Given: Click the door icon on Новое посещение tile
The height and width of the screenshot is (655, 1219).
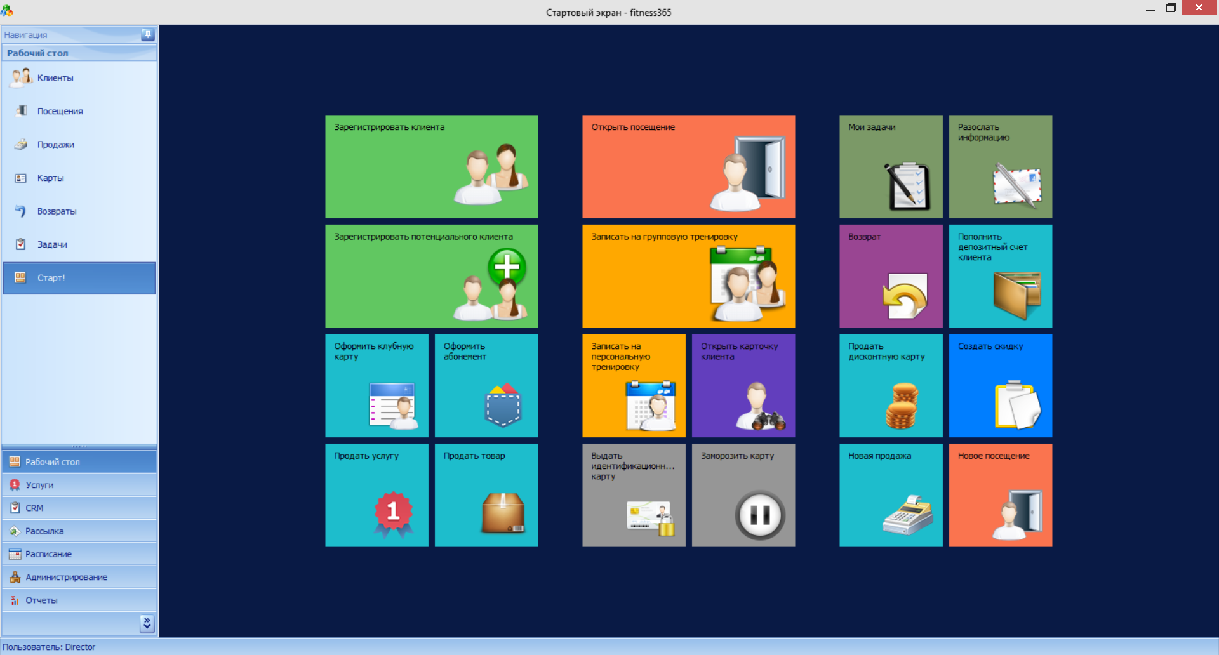Looking at the screenshot, I should pyautogui.click(x=1018, y=515).
